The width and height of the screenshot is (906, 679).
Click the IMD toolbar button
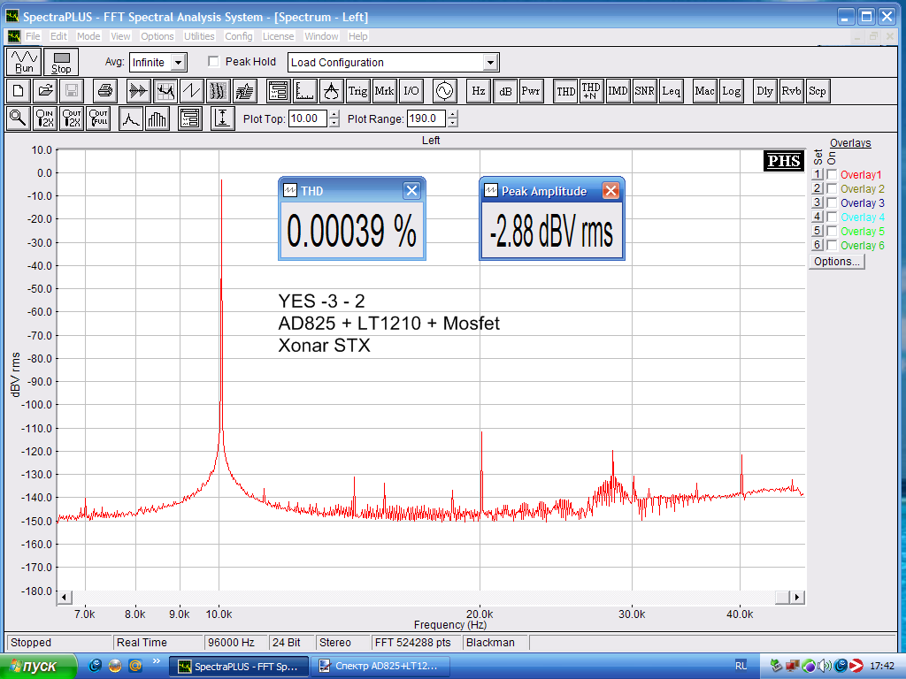[618, 90]
